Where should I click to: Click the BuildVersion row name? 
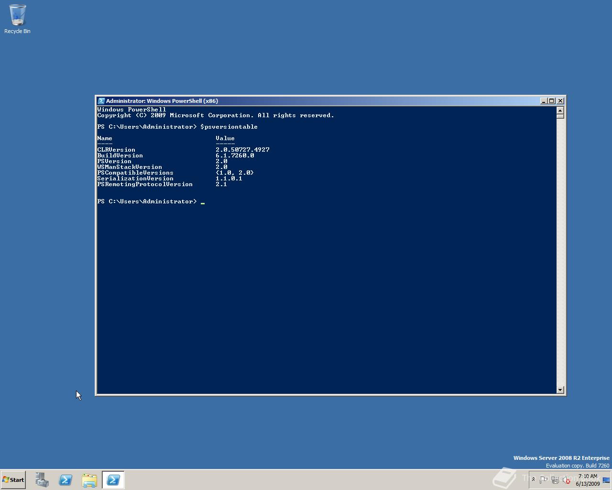120,156
